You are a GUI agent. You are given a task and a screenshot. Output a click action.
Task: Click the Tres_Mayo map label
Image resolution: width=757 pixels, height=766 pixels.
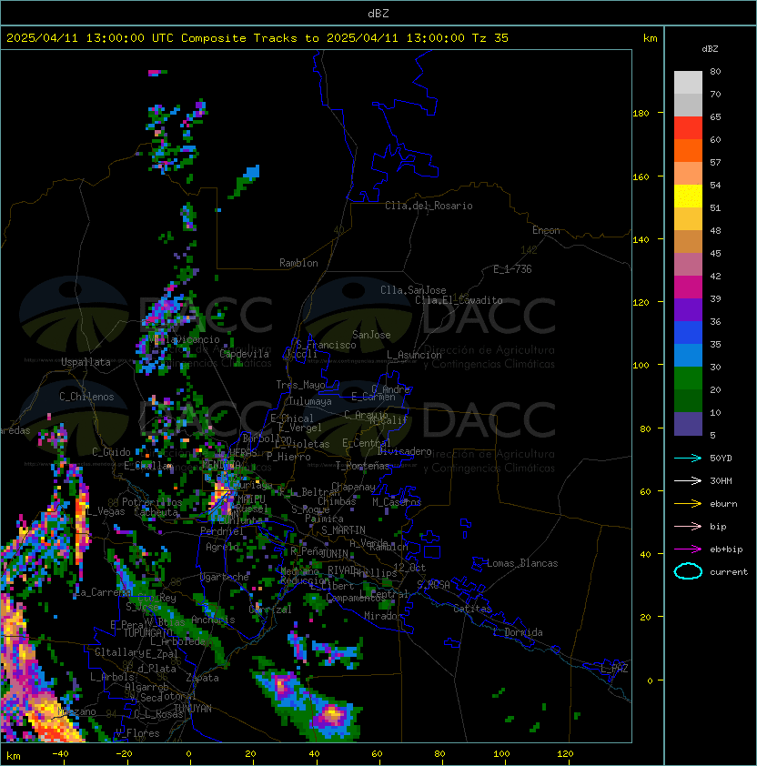300,385
